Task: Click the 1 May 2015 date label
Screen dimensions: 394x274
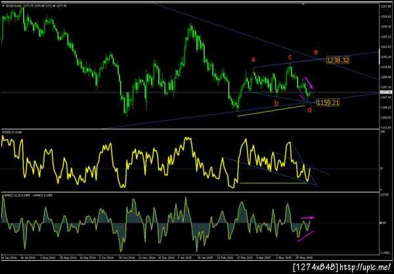Action: [x=284, y=258]
